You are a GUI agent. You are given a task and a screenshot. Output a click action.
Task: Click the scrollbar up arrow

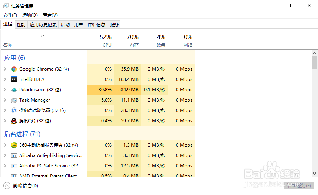tap(314, 53)
